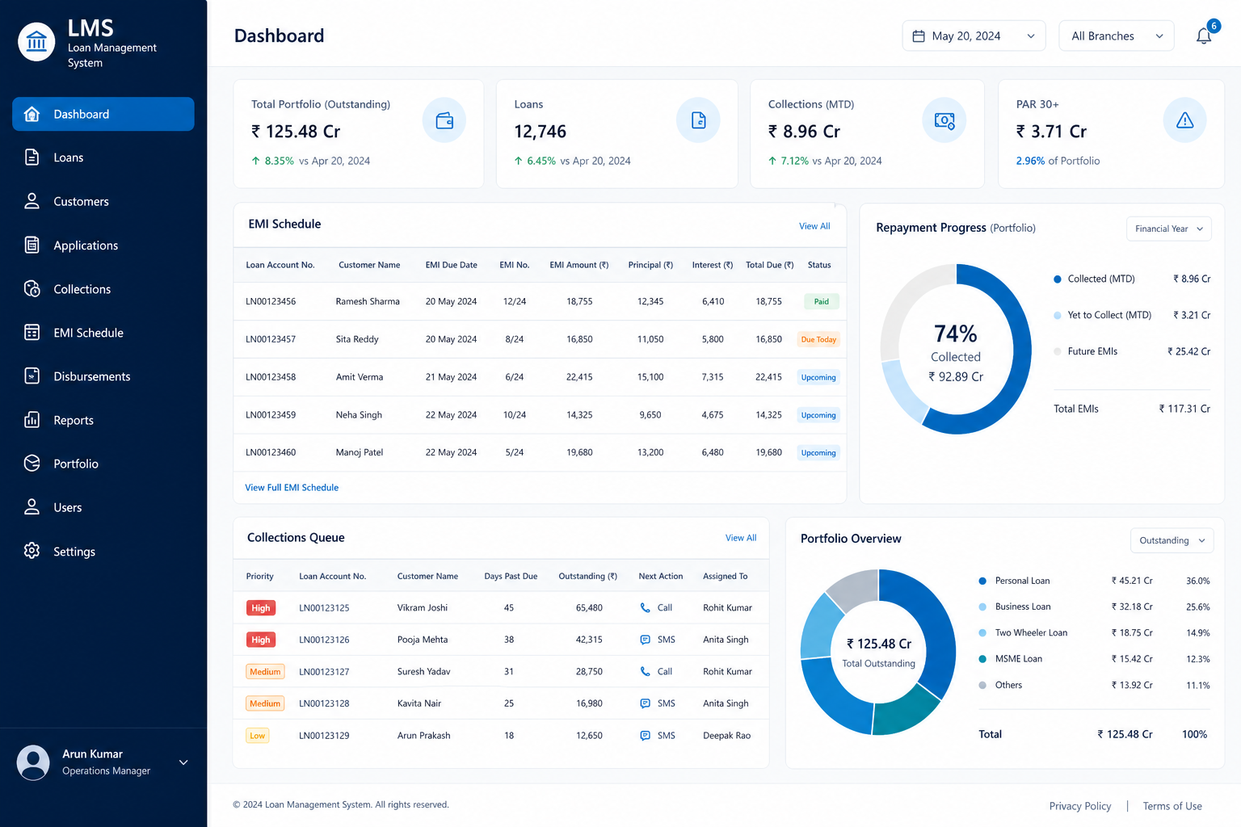Open the Disbursements sidebar item
This screenshot has height=827, width=1241.
(x=103, y=376)
